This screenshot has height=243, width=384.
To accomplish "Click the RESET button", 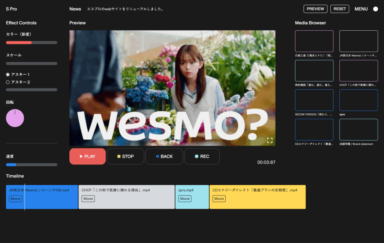I will 340,9.
